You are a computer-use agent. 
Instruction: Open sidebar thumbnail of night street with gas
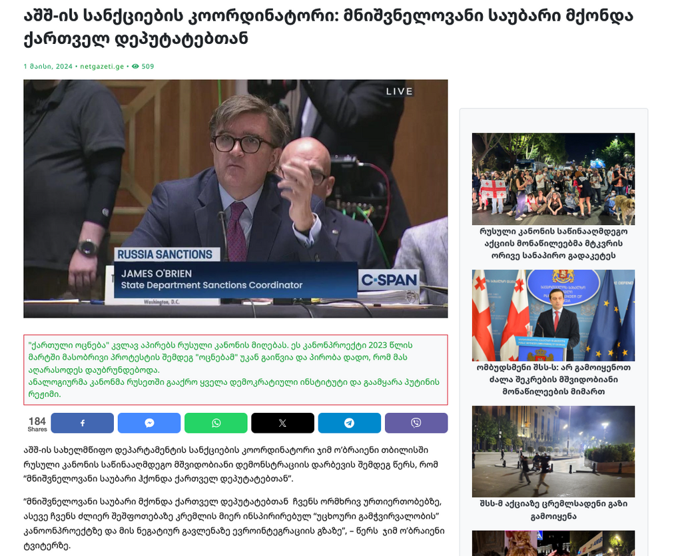553,451
